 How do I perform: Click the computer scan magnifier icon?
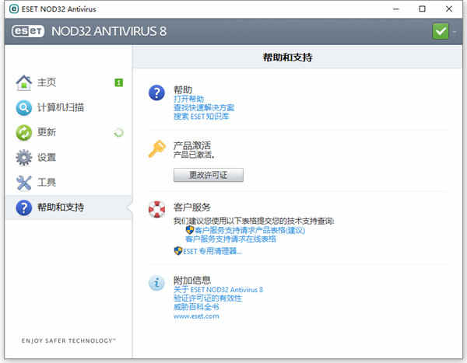point(24,108)
